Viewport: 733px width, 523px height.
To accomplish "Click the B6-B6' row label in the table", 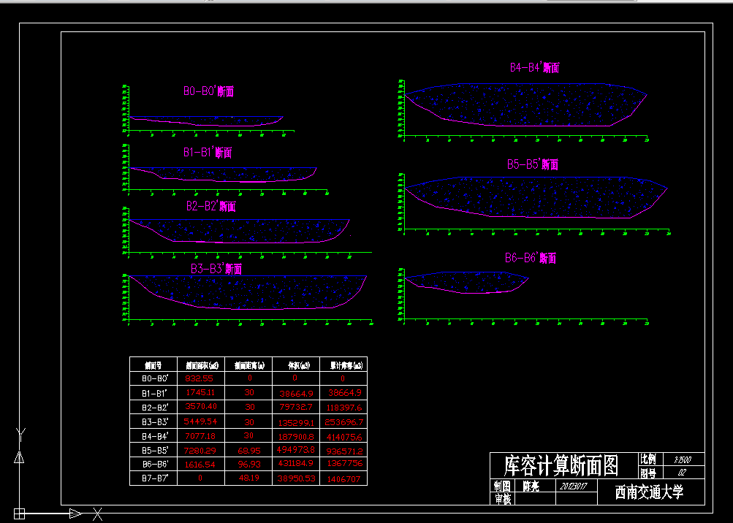I will click(x=155, y=464).
